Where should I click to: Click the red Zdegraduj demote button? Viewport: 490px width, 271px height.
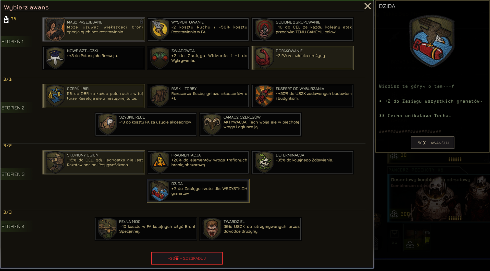pos(187,258)
